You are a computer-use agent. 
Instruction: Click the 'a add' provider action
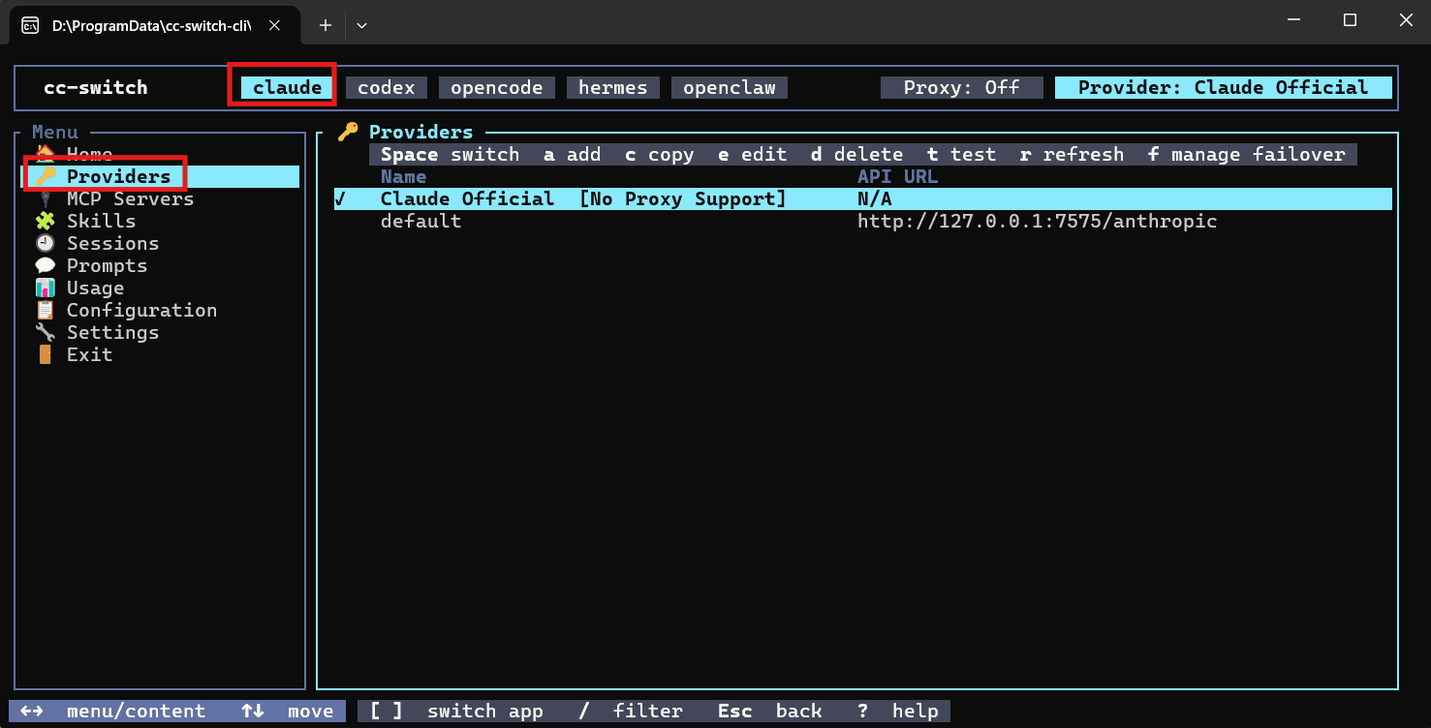(573, 154)
